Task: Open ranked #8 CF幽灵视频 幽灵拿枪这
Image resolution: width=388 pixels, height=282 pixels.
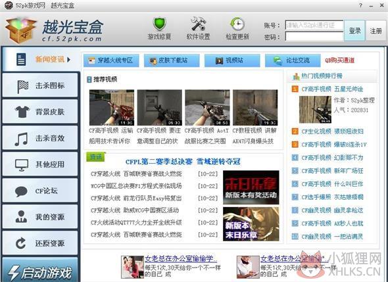Action: coord(332,210)
